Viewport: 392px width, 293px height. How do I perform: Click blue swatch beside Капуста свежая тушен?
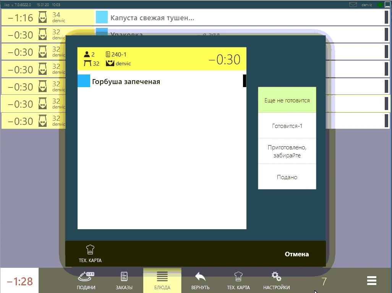tap(102, 17)
